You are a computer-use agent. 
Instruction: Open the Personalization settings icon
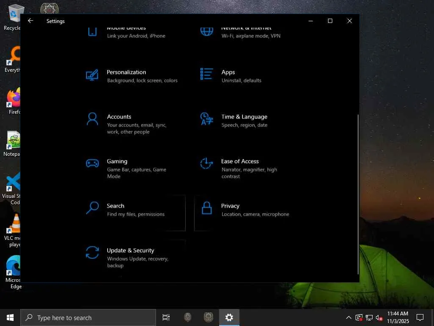click(x=92, y=75)
